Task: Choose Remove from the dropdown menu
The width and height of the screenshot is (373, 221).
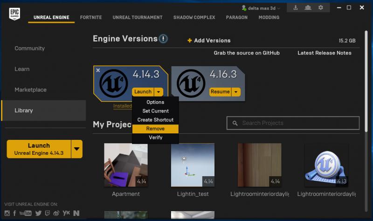Action: click(155, 129)
